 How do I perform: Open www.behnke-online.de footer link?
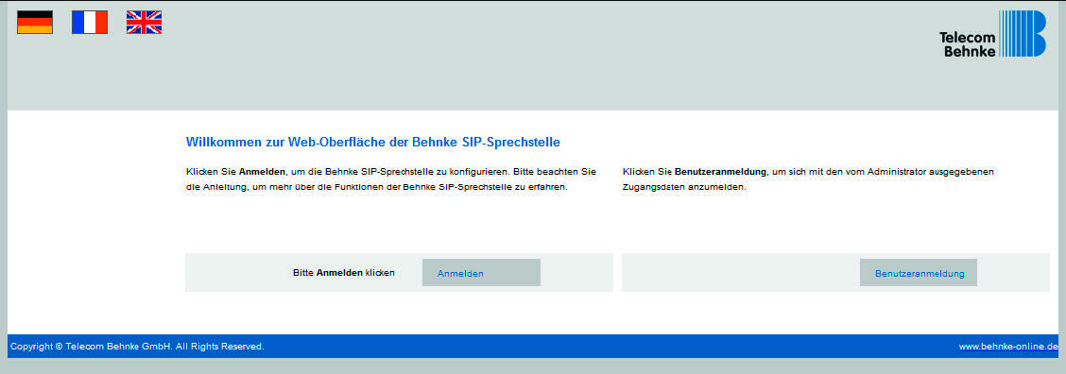(1008, 346)
